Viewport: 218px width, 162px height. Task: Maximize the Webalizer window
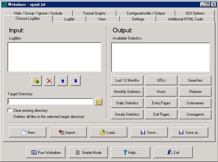click(x=208, y=5)
